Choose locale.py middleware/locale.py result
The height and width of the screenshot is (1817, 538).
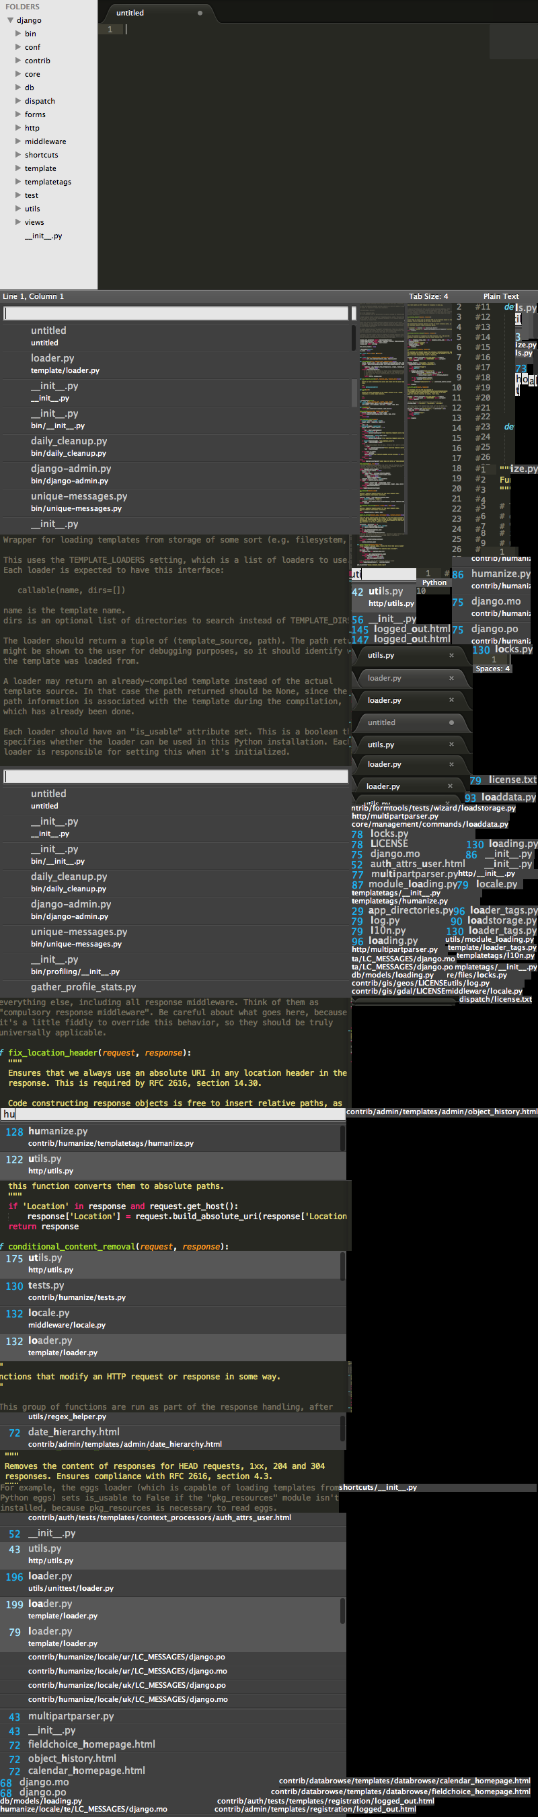point(173,1318)
